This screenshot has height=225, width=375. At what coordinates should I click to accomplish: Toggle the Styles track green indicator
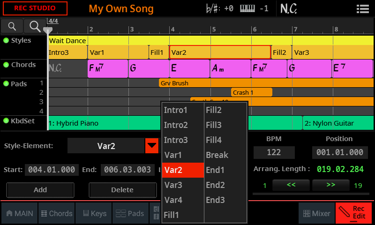tap(6, 40)
